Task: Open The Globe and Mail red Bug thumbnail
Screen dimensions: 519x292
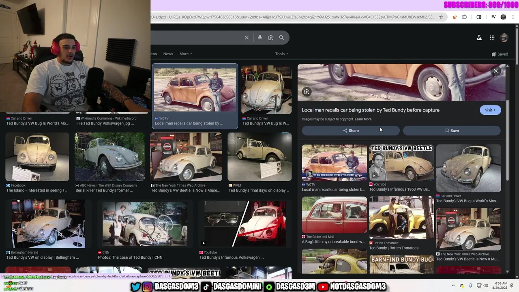Action: 335,215
